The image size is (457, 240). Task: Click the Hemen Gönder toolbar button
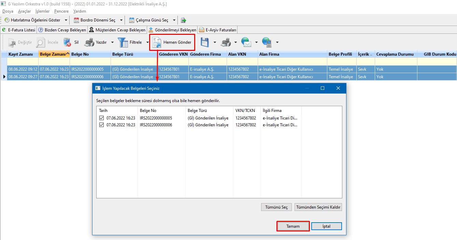172,42
